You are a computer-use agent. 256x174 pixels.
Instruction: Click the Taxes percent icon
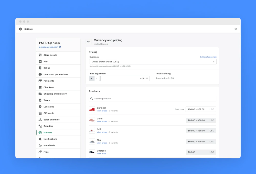click(40, 100)
